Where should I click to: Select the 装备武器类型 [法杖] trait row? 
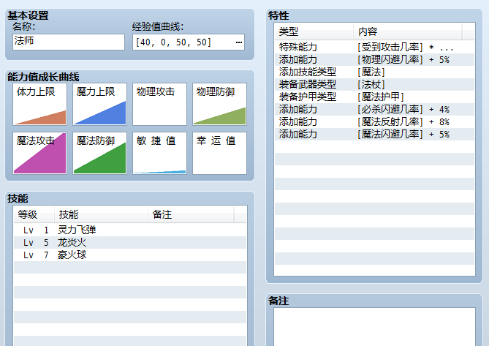pos(374,85)
